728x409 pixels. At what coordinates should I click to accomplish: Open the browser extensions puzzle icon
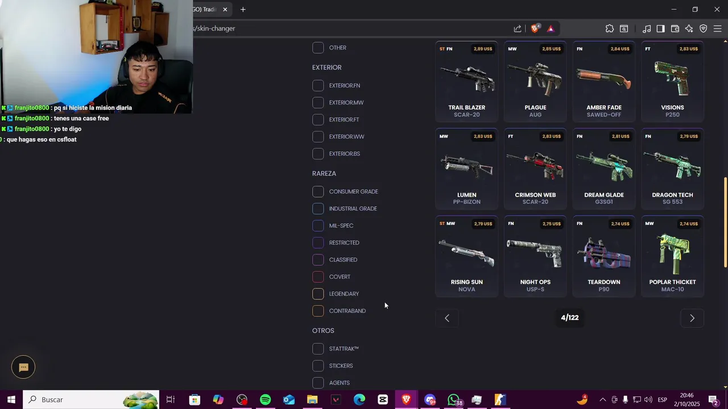(x=610, y=28)
